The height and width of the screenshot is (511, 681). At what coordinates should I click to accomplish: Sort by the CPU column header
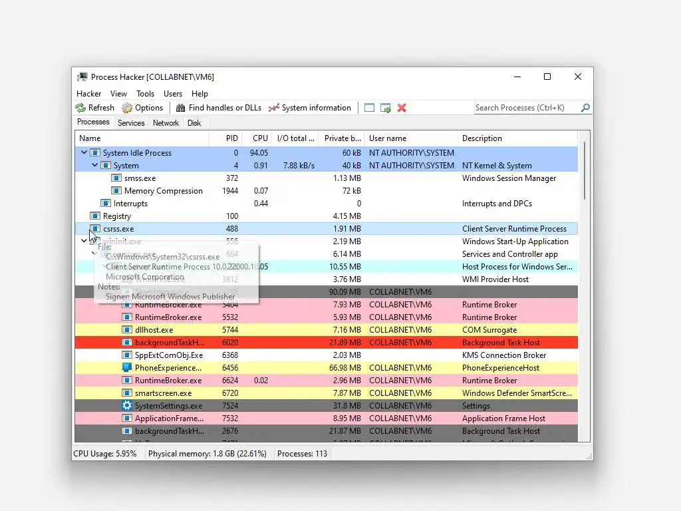click(x=257, y=138)
